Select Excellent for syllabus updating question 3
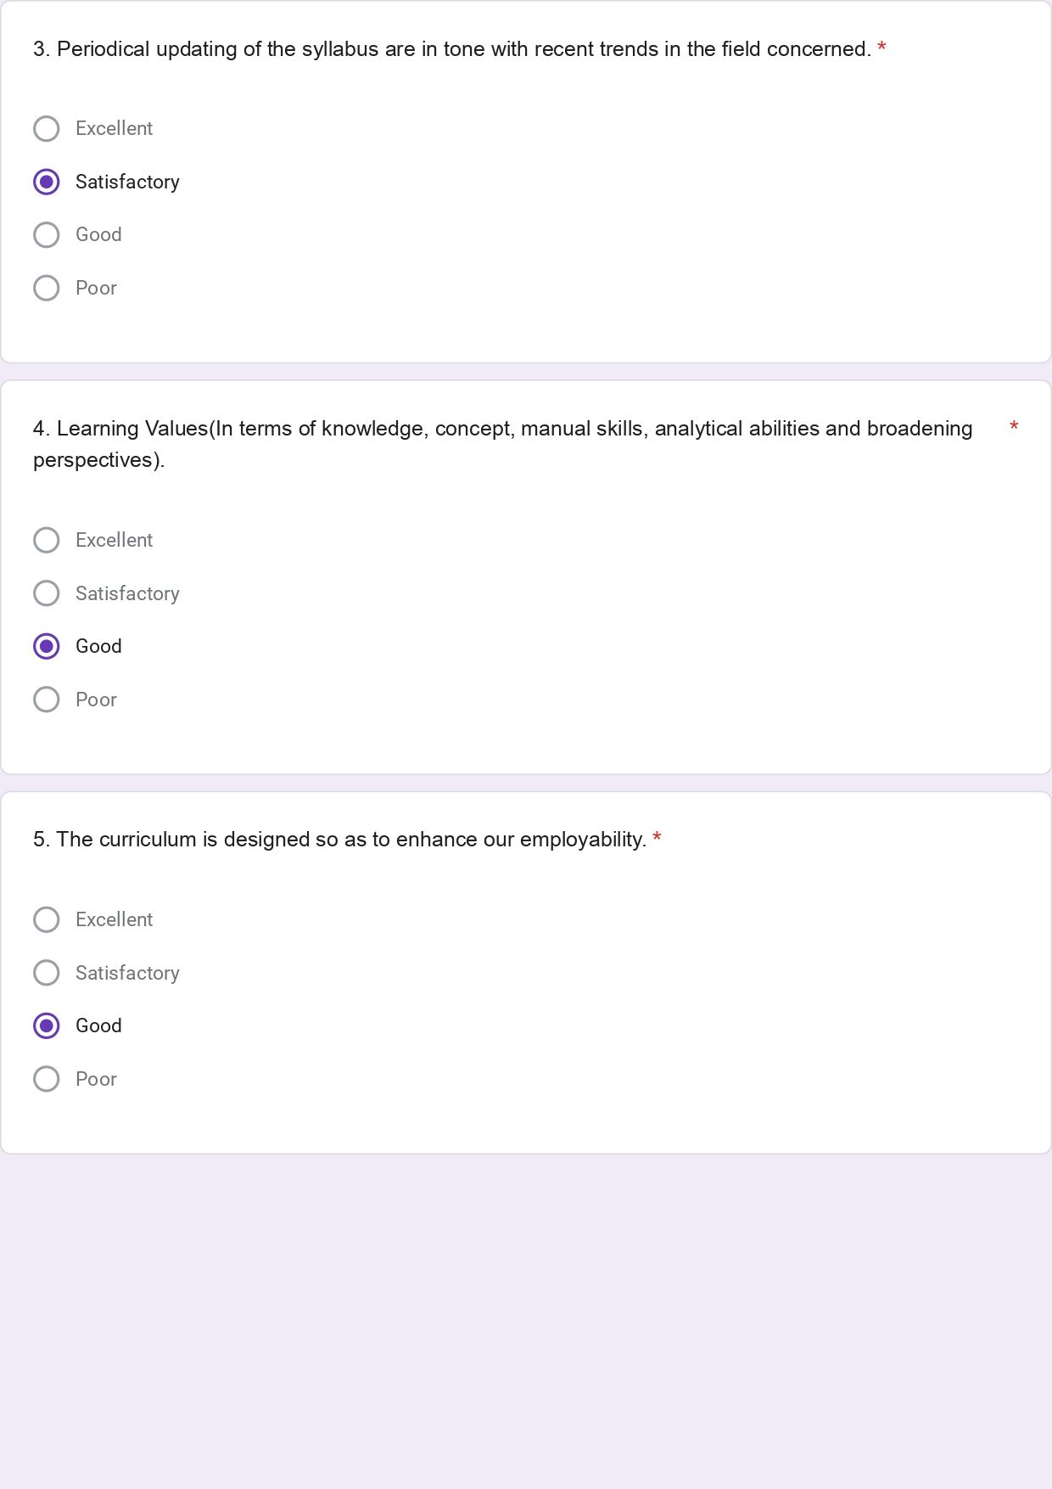This screenshot has height=1489, width=1052. 47,129
